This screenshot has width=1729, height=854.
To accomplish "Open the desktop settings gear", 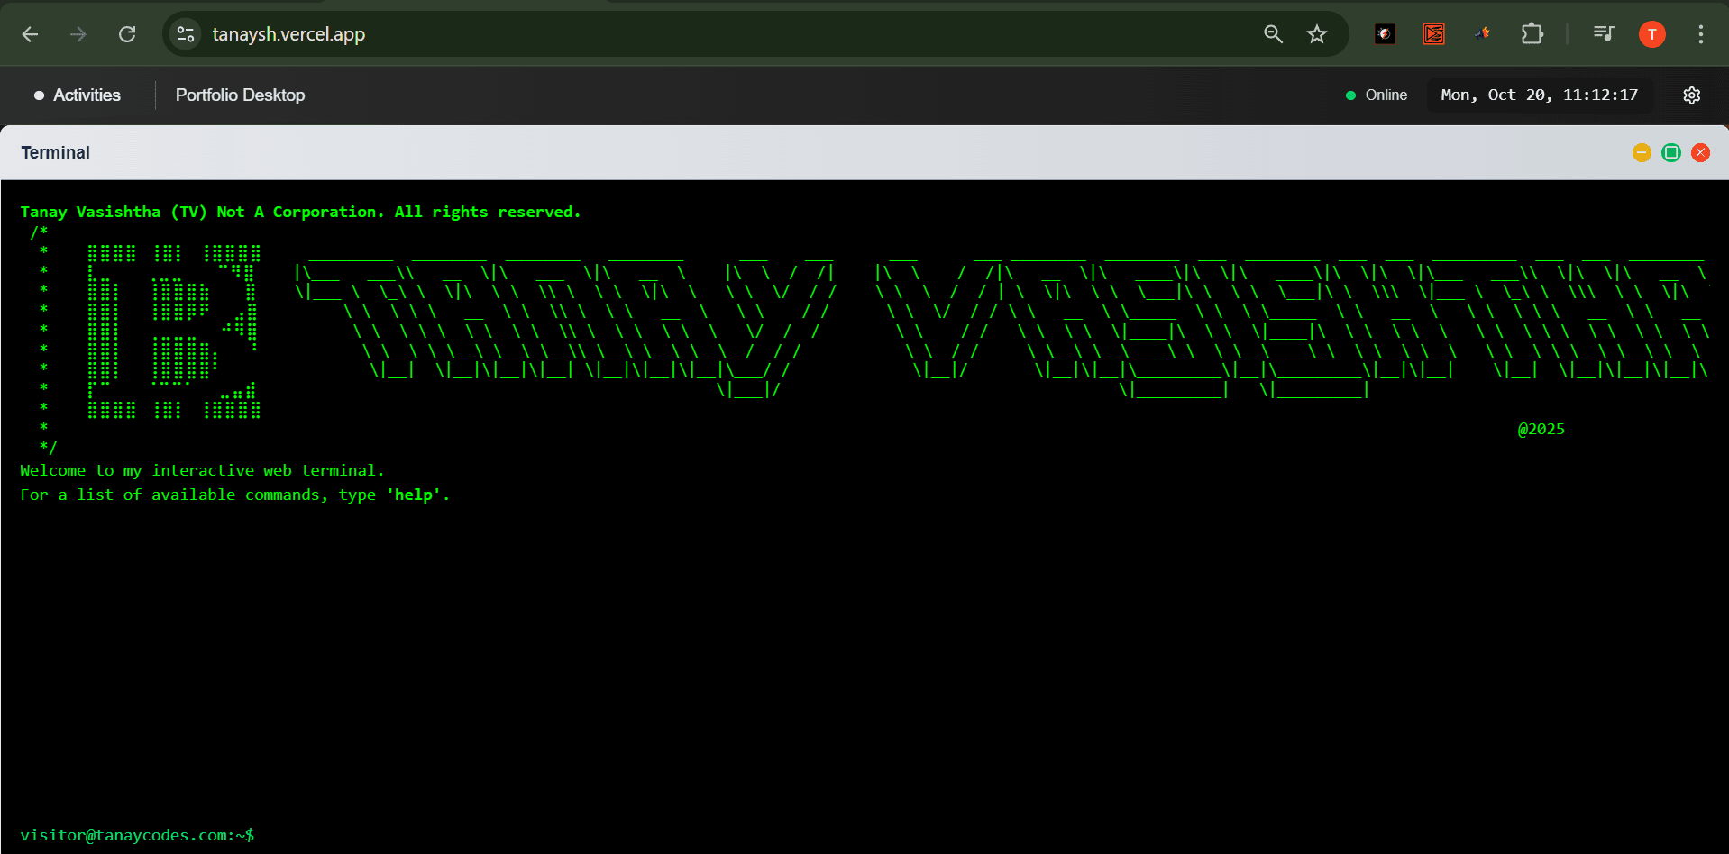I will point(1691,95).
